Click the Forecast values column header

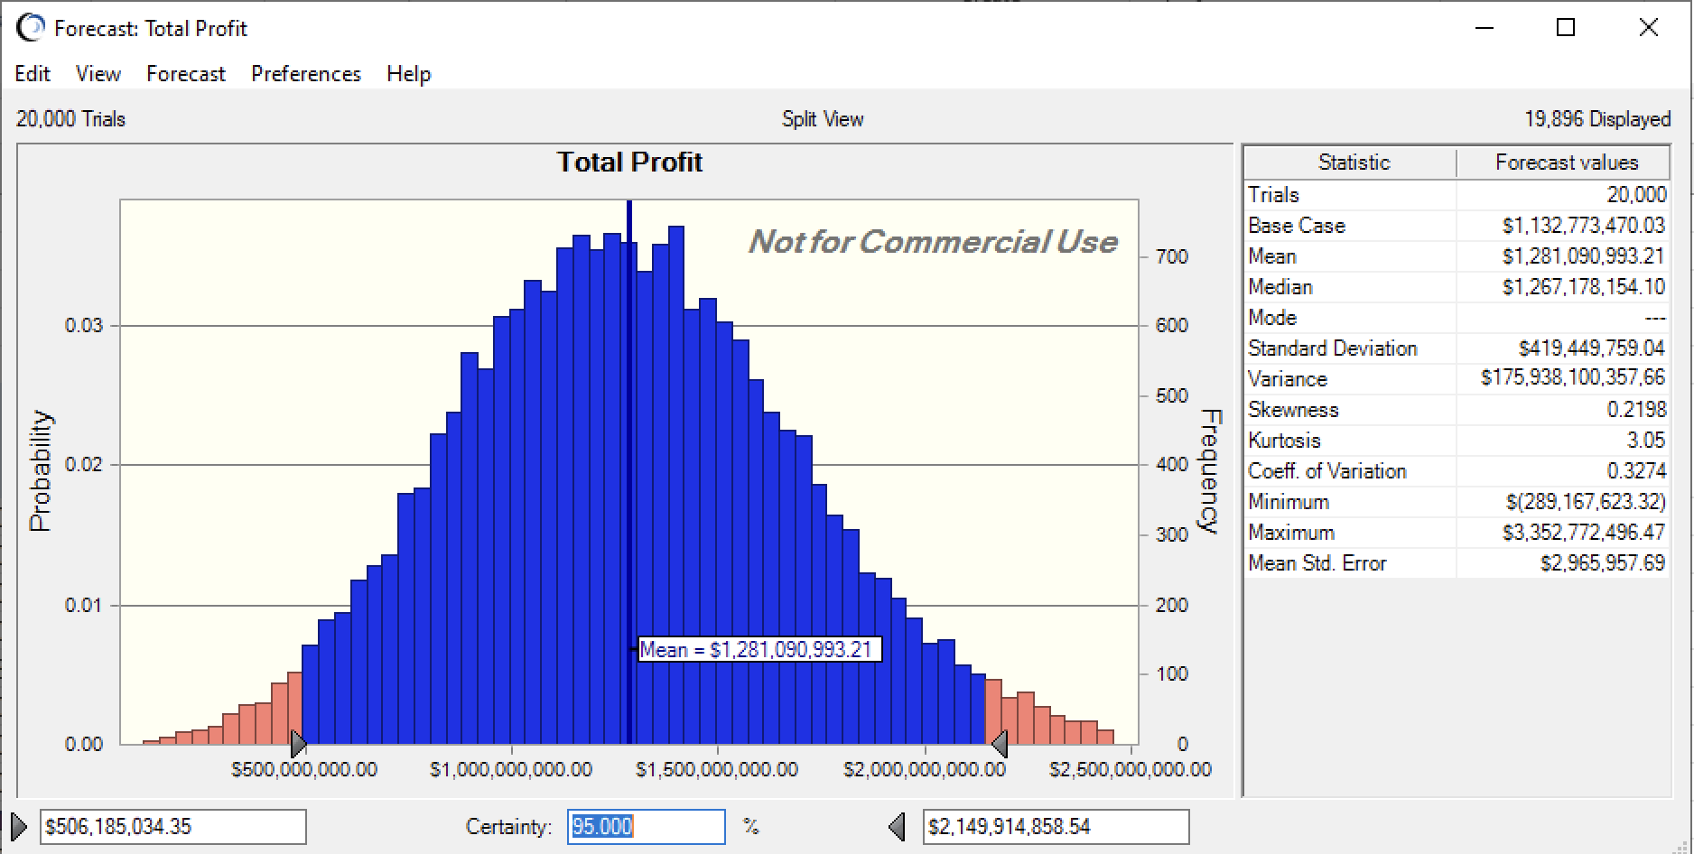pyautogui.click(x=1566, y=162)
